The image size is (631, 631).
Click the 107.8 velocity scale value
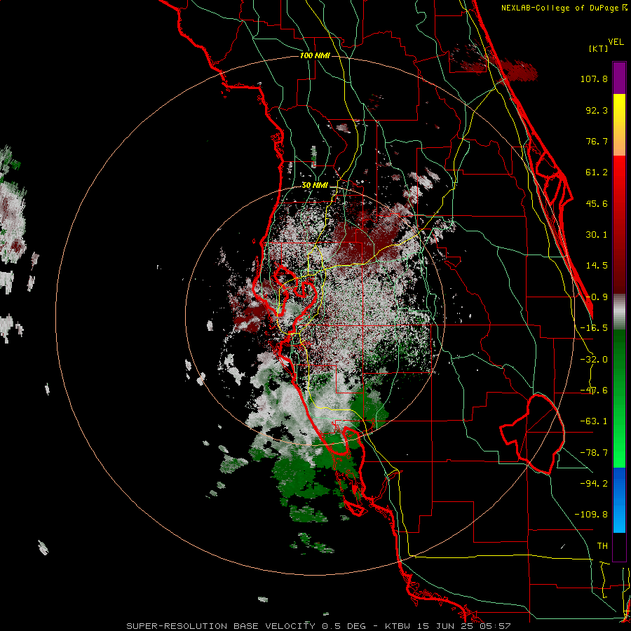594,79
